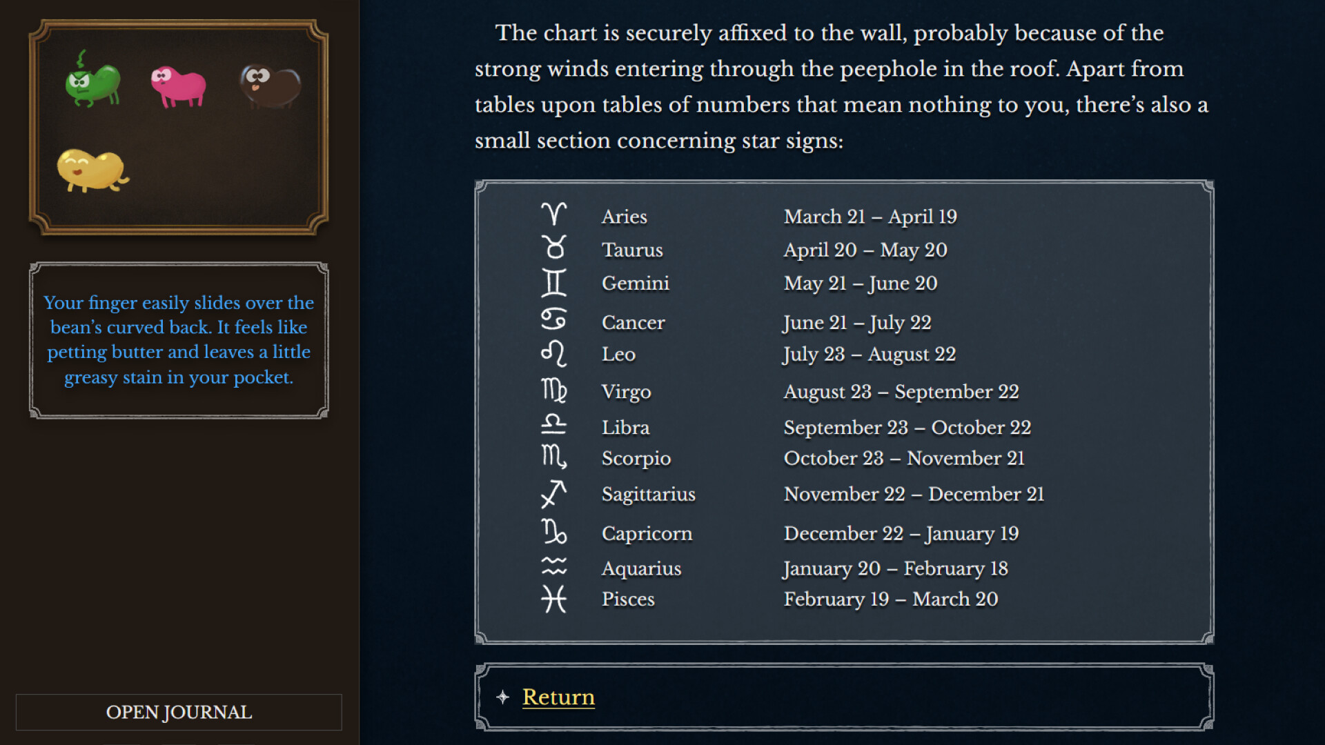Click the Cancer crab symbol

(553, 319)
